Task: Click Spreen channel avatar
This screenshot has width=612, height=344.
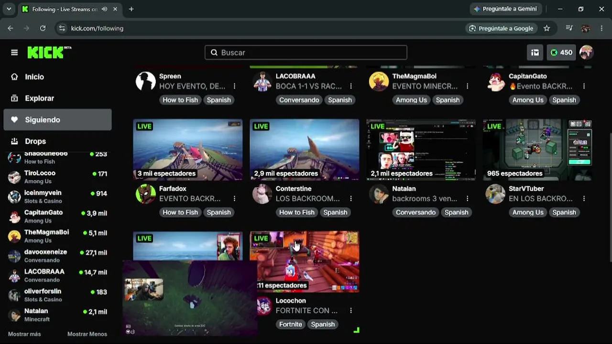Action: pyautogui.click(x=146, y=82)
